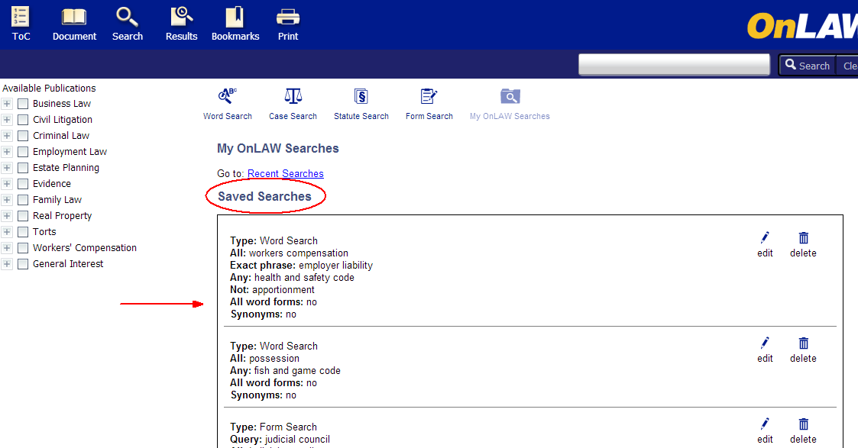This screenshot has width=858, height=448.
Task: Open the Bookmarks toolbar icon
Action: click(235, 24)
